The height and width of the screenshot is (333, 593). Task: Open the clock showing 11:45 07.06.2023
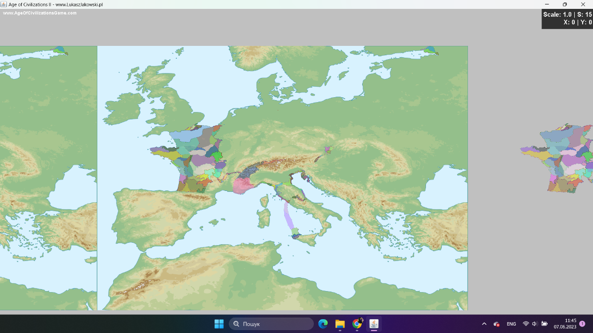click(x=565, y=324)
